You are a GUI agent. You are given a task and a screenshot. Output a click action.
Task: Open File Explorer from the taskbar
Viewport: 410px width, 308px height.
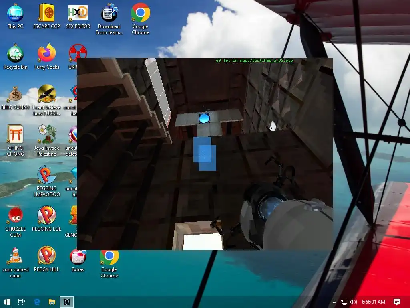[x=52, y=302]
